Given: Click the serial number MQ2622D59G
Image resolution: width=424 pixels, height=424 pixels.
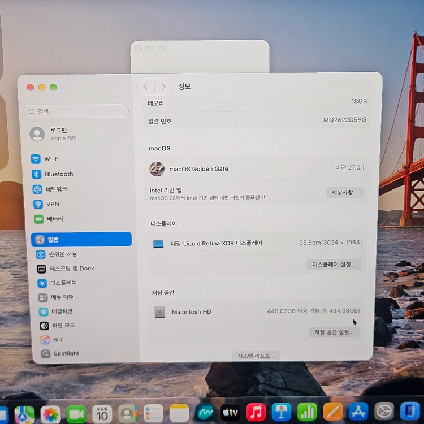Looking at the screenshot, I should pos(345,119).
